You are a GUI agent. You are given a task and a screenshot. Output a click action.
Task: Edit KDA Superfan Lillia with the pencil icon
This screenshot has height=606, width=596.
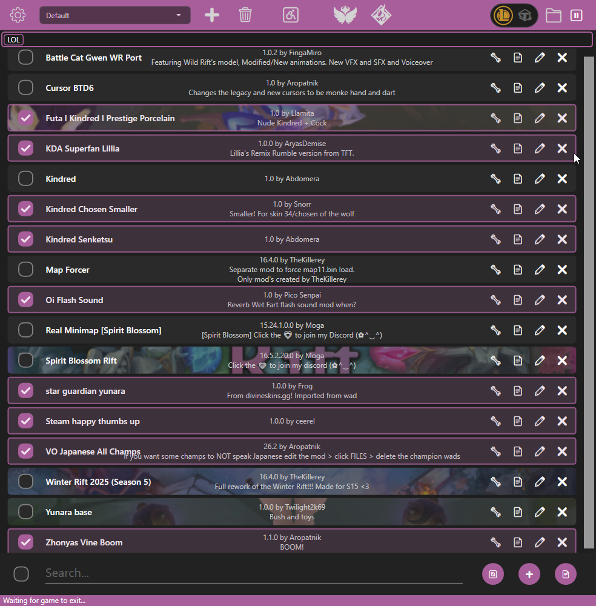coord(540,148)
